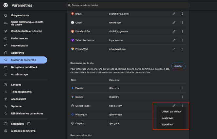Choose Utiliser par défaut in context menu
Screen dimensions: 217x139
pyautogui.click(x=171, y=112)
